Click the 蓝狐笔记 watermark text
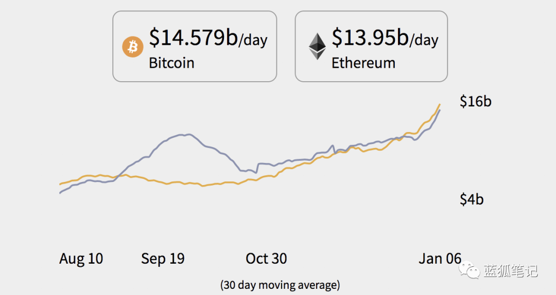 click(x=510, y=271)
